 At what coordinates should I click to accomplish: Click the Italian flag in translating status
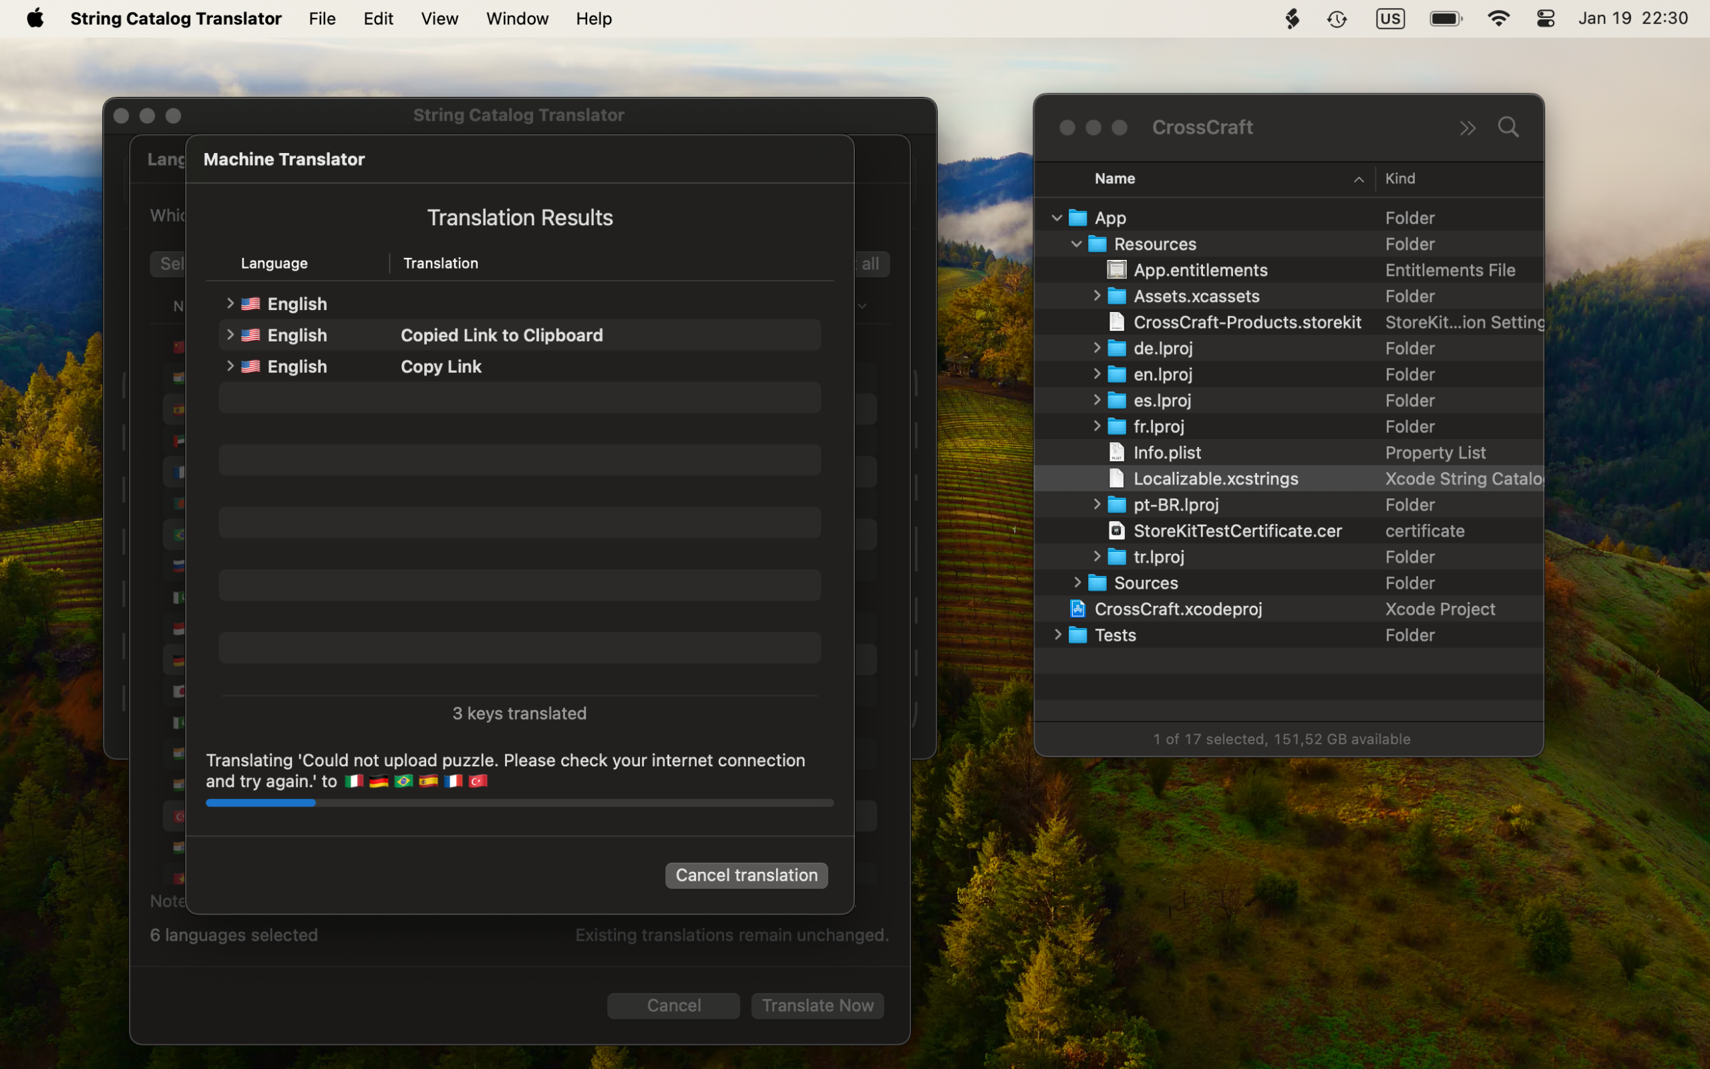354,781
